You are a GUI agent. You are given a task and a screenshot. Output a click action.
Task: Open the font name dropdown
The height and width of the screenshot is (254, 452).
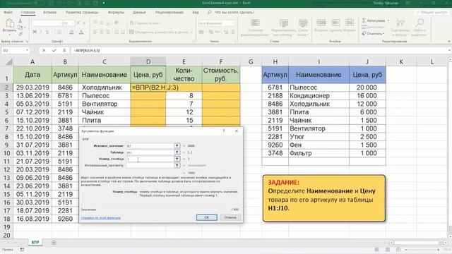click(x=61, y=23)
